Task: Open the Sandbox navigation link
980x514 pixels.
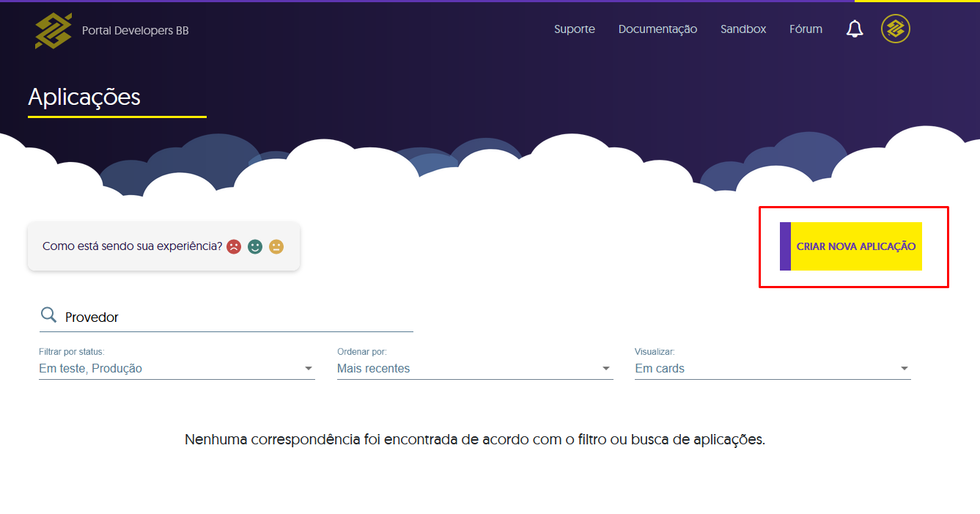Action: point(743,29)
